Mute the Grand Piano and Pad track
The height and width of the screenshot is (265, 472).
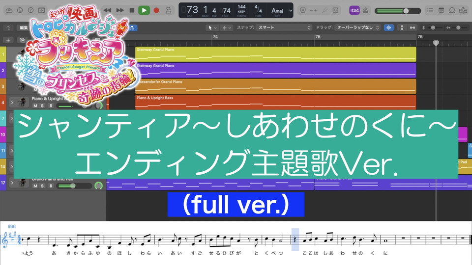pyautogui.click(x=35, y=186)
